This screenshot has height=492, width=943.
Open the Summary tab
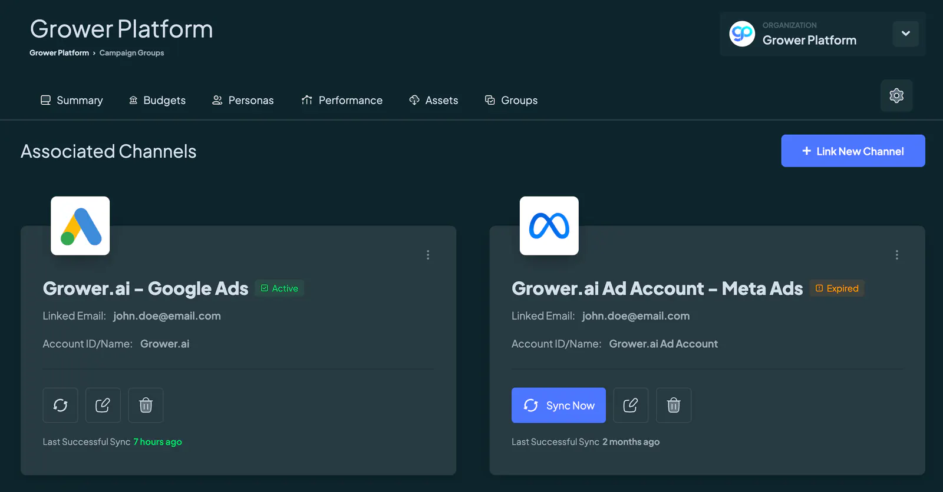pyautogui.click(x=72, y=100)
